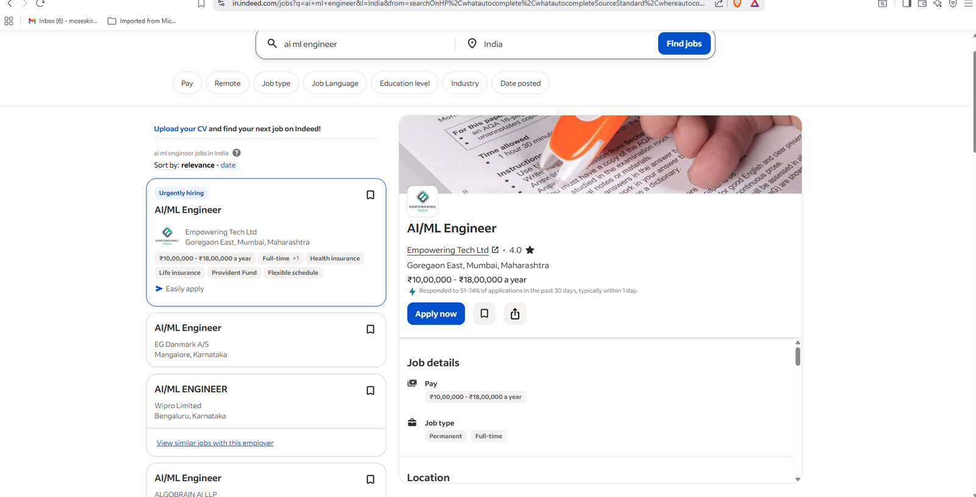Viewport: 976px width, 497px height.
Task: Click the share icon beside Apply now
Action: click(x=515, y=313)
